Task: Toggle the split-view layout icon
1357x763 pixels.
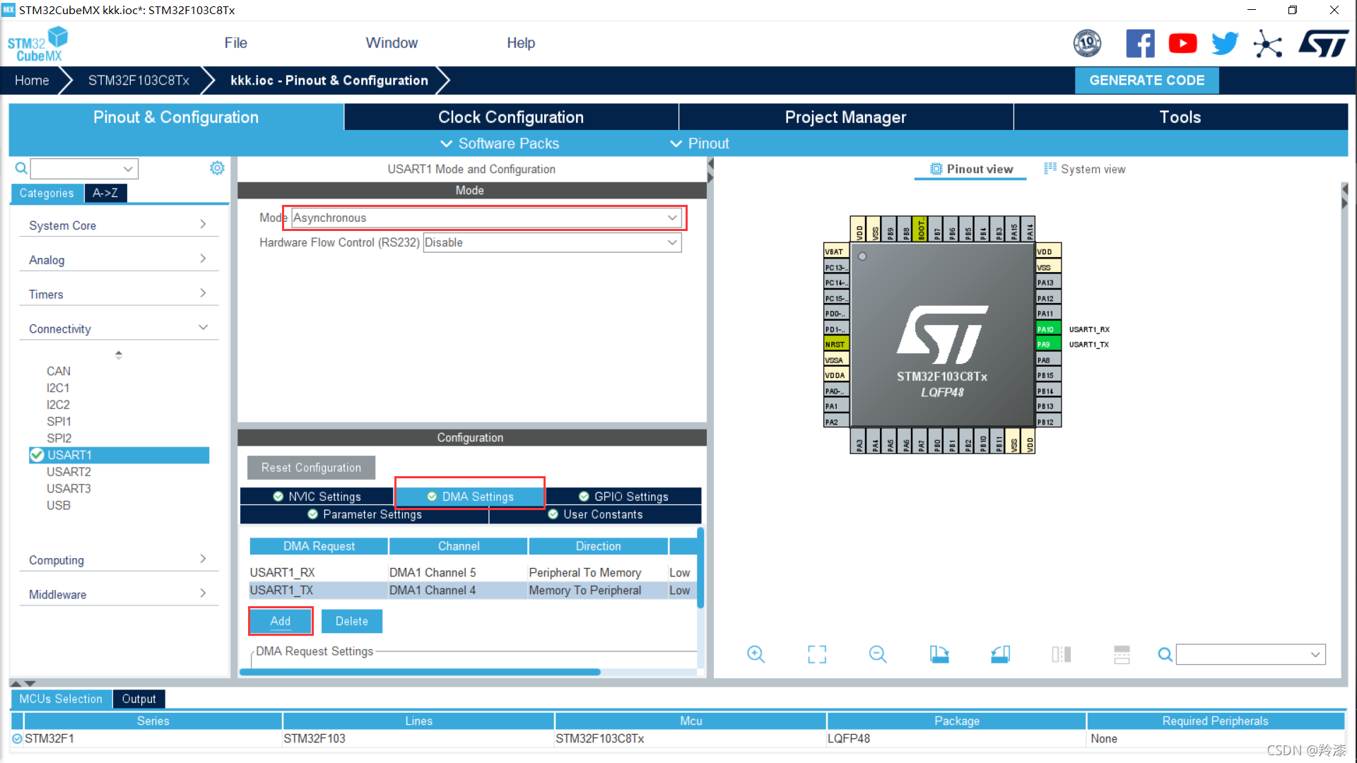Action: pos(1061,654)
